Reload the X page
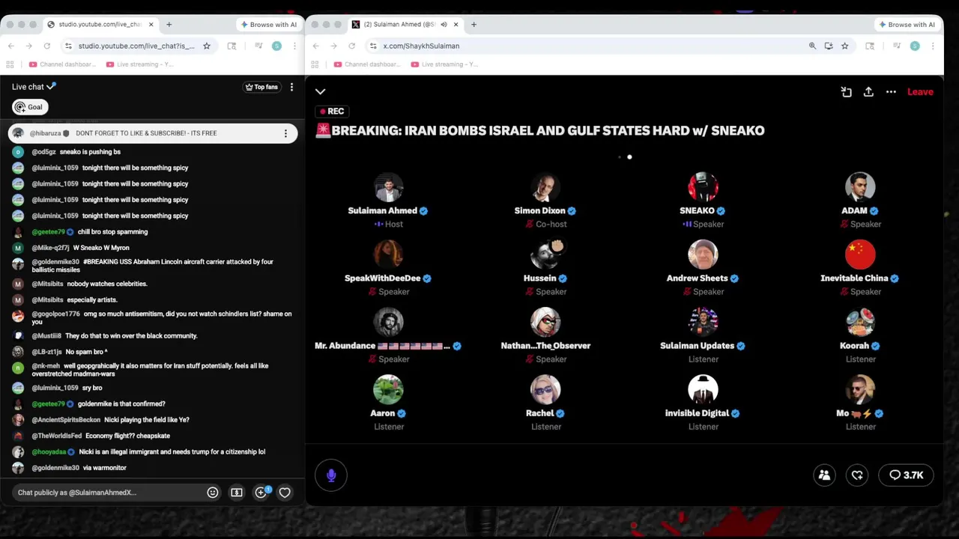This screenshot has height=539, width=959. pyautogui.click(x=351, y=46)
